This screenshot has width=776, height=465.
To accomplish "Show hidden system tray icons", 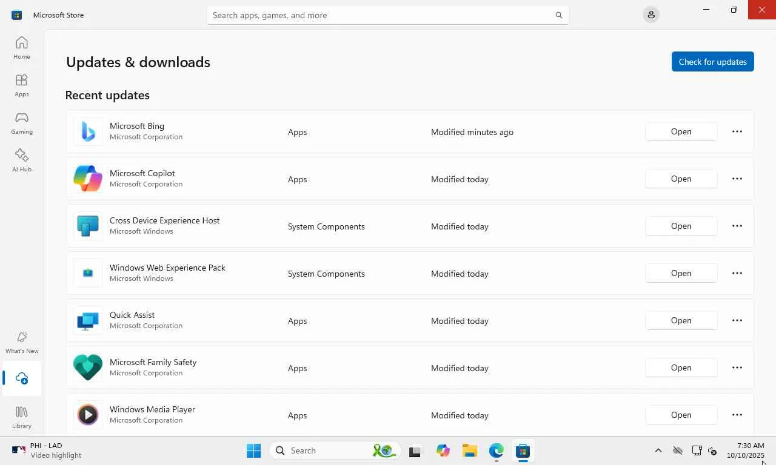I will tap(658, 450).
